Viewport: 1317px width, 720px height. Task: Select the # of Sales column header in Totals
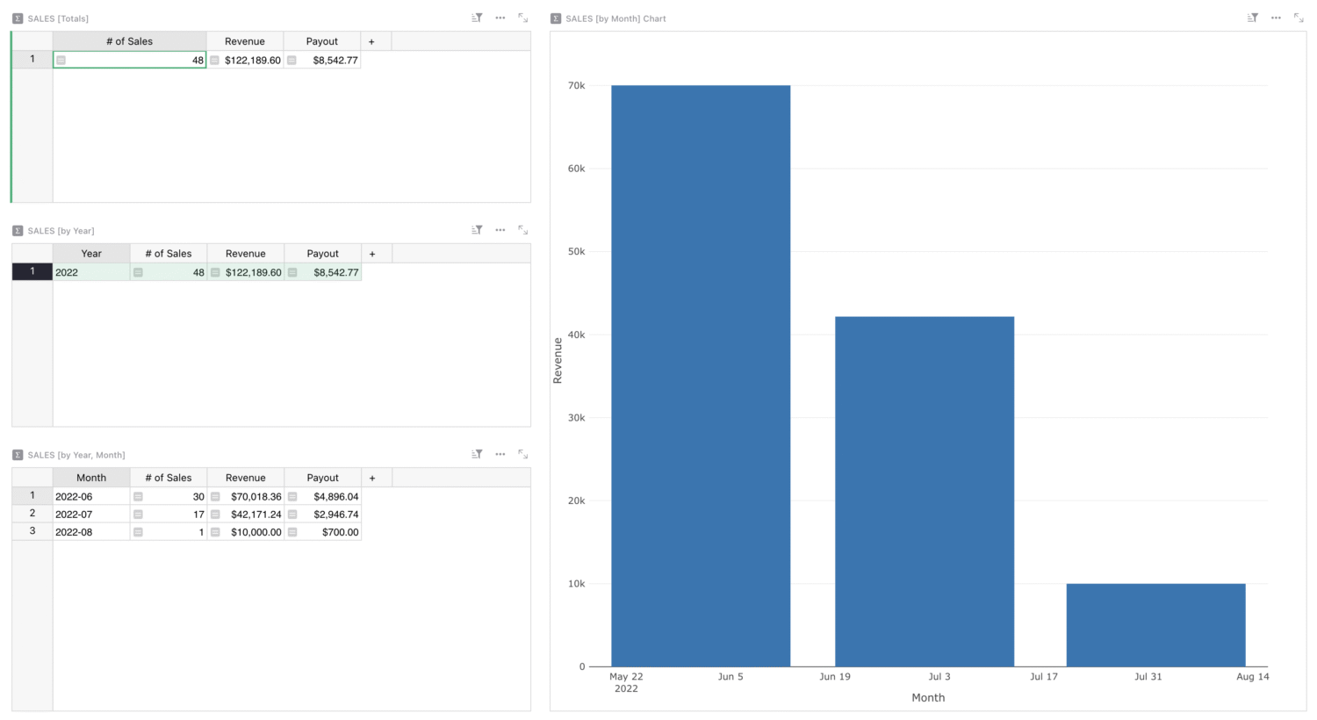tap(130, 41)
